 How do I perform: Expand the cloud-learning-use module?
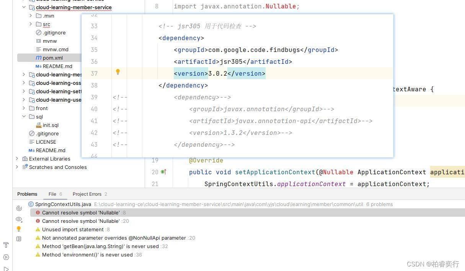point(24,100)
